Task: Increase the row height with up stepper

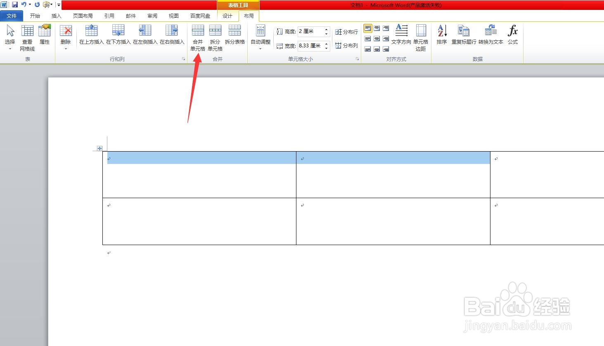Action: point(327,29)
